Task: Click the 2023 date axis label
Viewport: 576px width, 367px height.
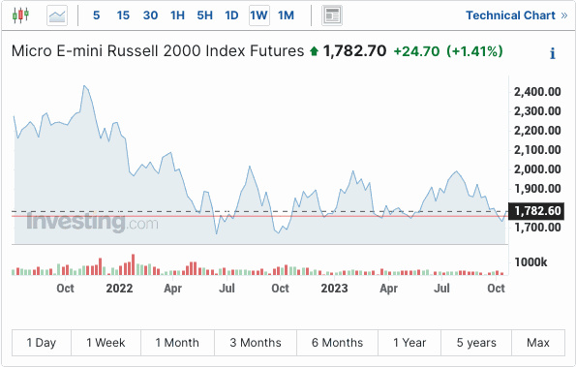Action: tap(334, 289)
